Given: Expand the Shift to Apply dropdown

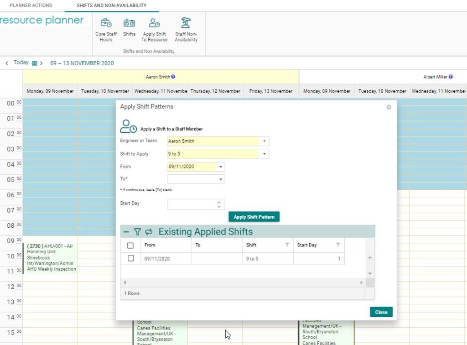Looking at the screenshot, I should pyautogui.click(x=264, y=154).
